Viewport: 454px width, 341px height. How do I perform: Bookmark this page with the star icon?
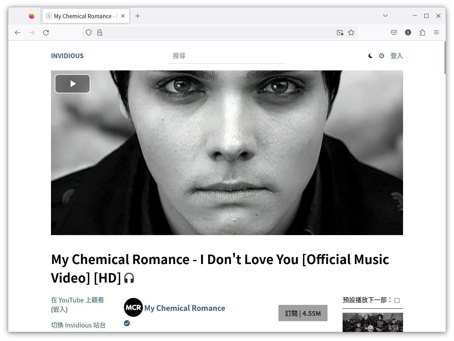[351, 33]
